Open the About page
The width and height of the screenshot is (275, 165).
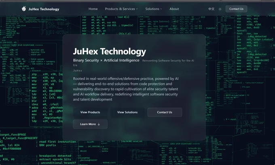tap(174, 9)
